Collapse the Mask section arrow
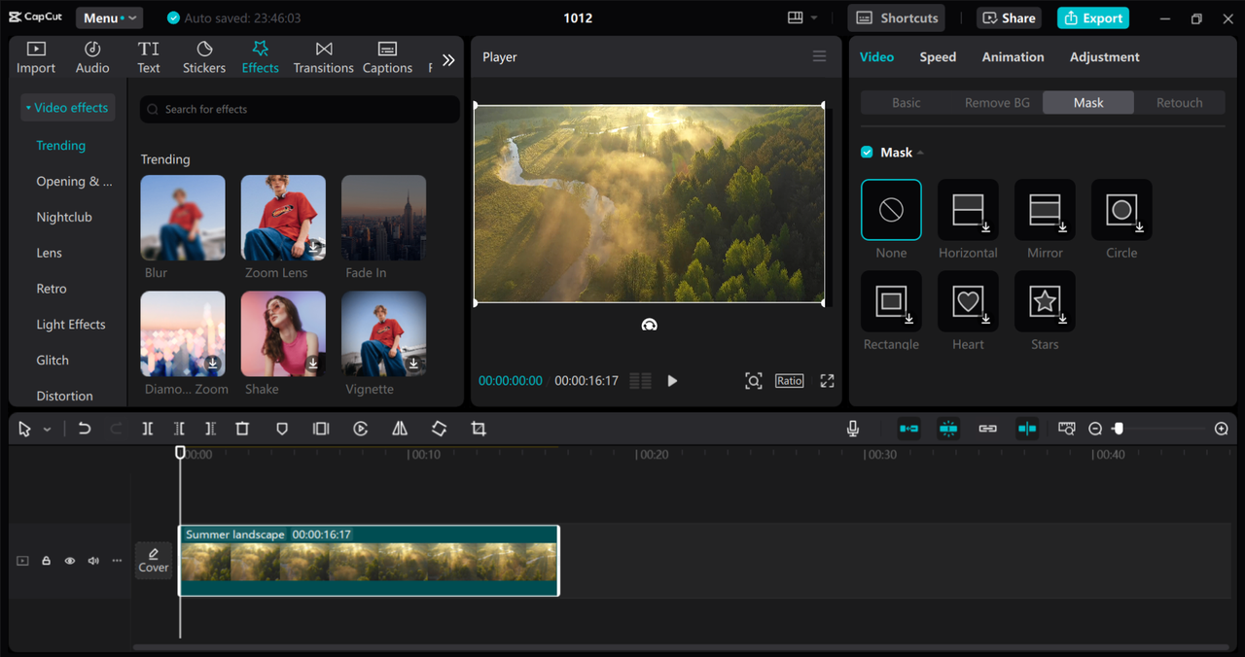1245x657 pixels. click(920, 153)
